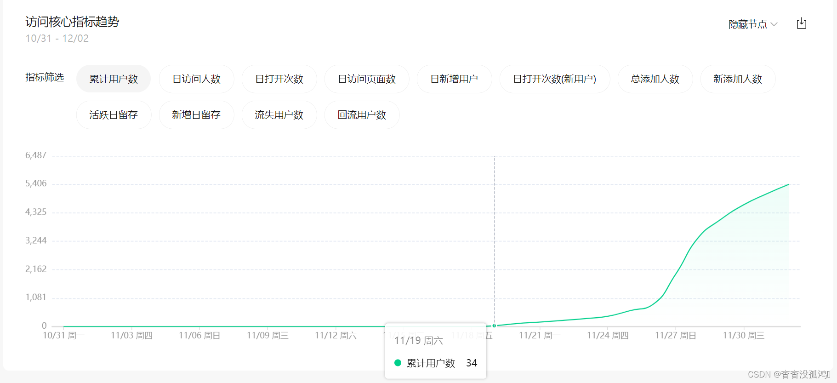Click the 11/06 周日 axis label
The width and height of the screenshot is (837, 383).
pos(199,336)
